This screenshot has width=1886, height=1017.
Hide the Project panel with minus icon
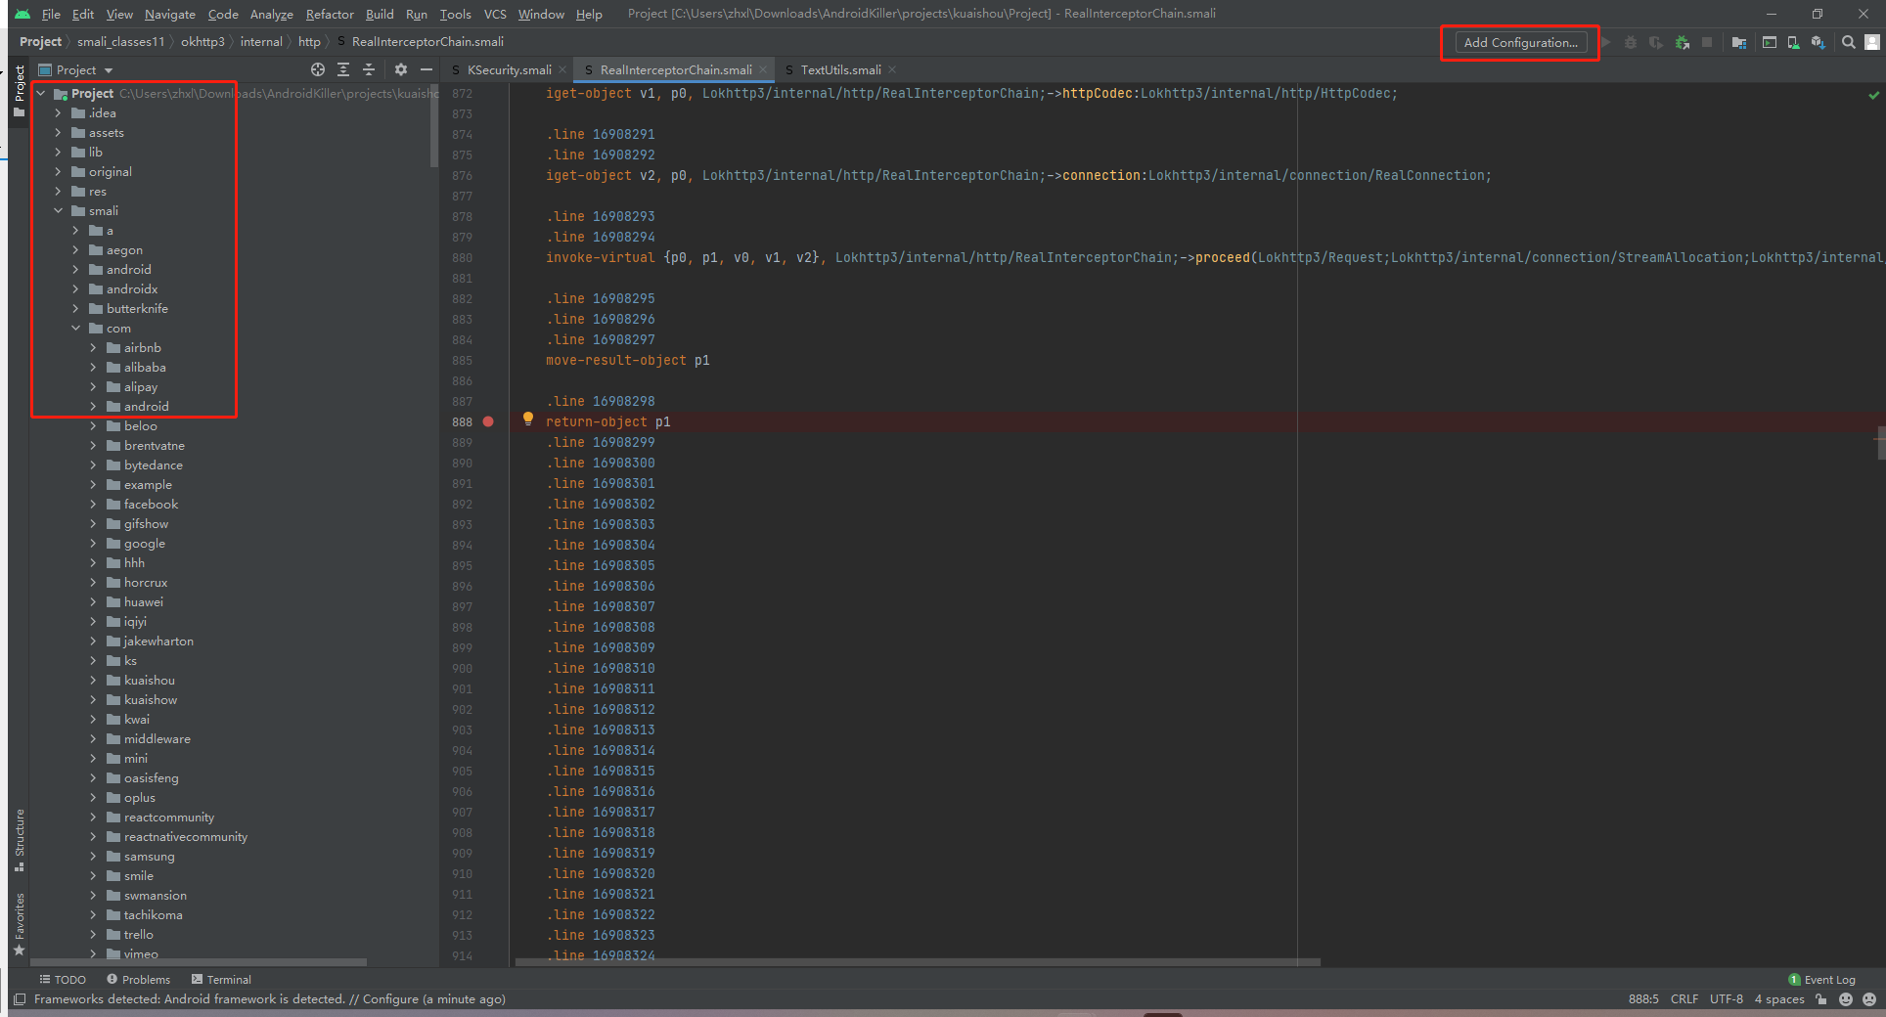coord(426,69)
